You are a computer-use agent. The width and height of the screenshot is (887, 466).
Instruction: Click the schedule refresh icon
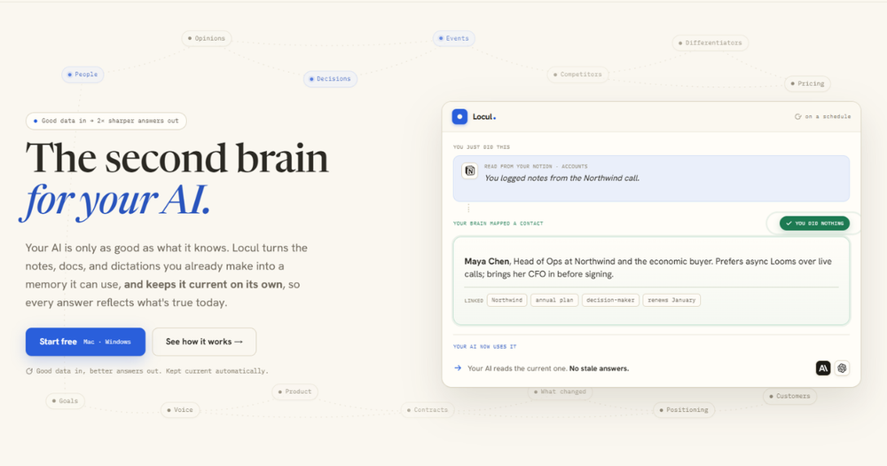coord(797,116)
